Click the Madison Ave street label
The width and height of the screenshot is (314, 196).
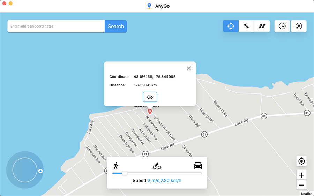click(x=152, y=124)
